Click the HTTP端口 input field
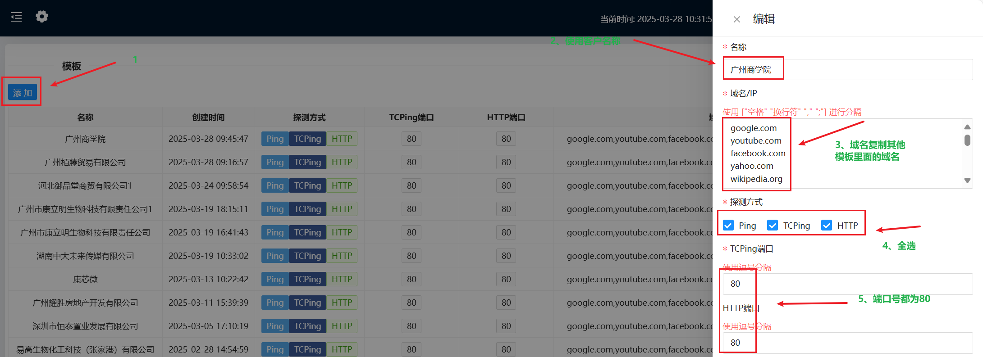Screen dimensions: 983x357 (847, 343)
